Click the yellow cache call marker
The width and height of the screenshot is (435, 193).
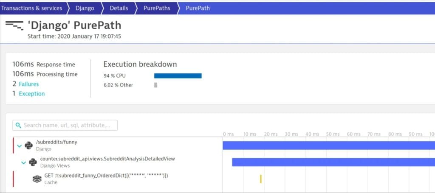pyautogui.click(x=261, y=179)
